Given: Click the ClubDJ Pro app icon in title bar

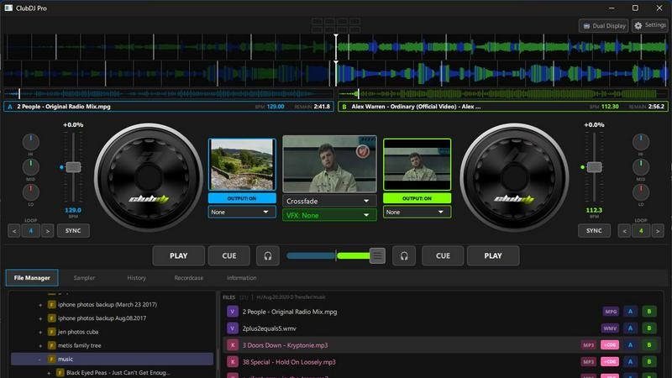Looking at the screenshot, I should [8, 8].
